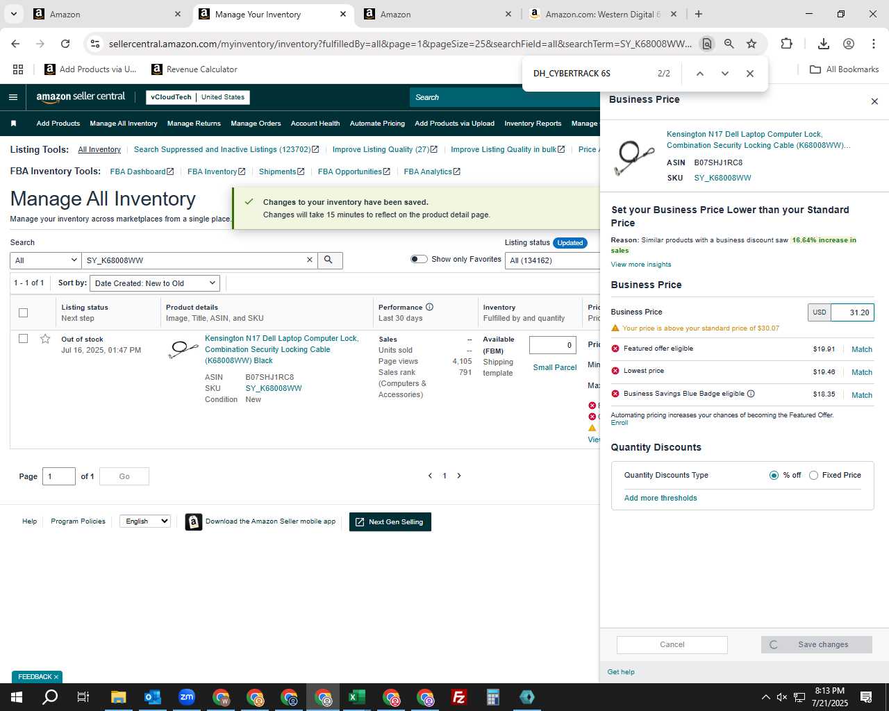Open the browser Downloads icon
This screenshot has height=711, width=889.
[x=824, y=44]
